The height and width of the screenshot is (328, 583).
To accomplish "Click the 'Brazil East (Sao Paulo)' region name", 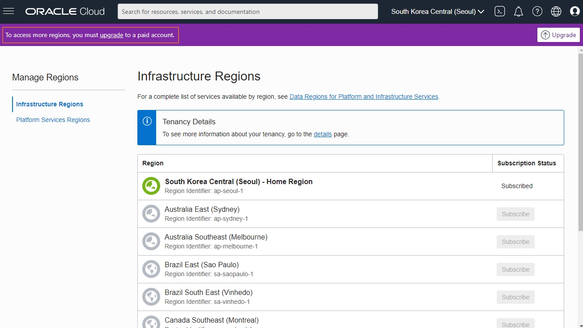I will 202,265.
